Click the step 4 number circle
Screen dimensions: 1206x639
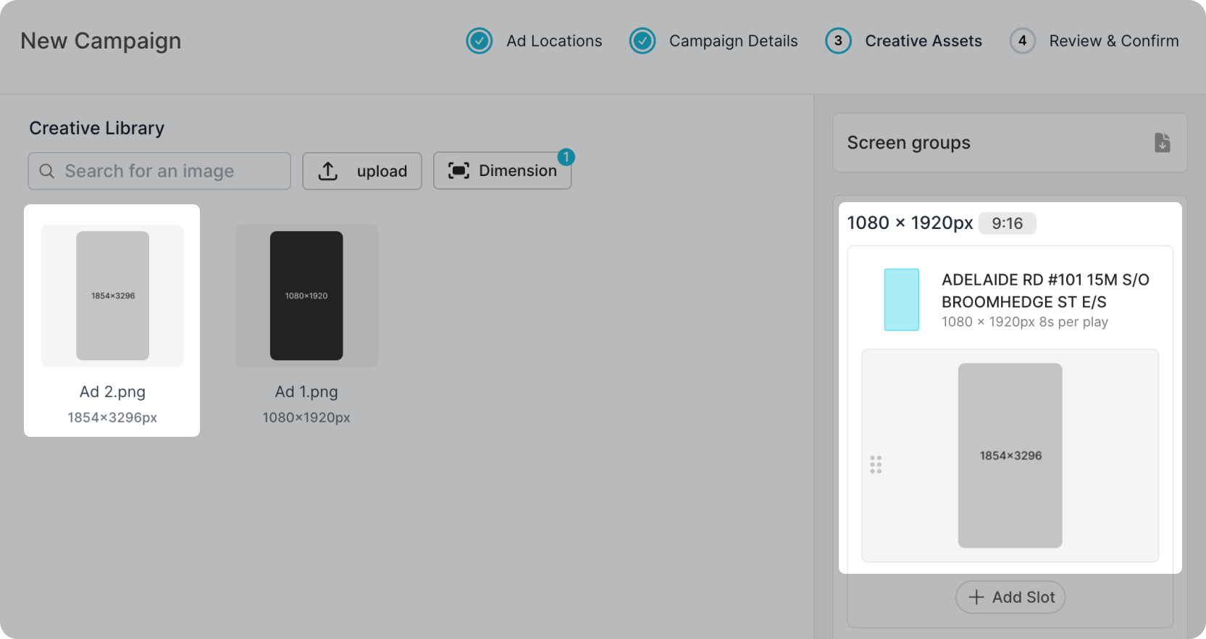1022,41
